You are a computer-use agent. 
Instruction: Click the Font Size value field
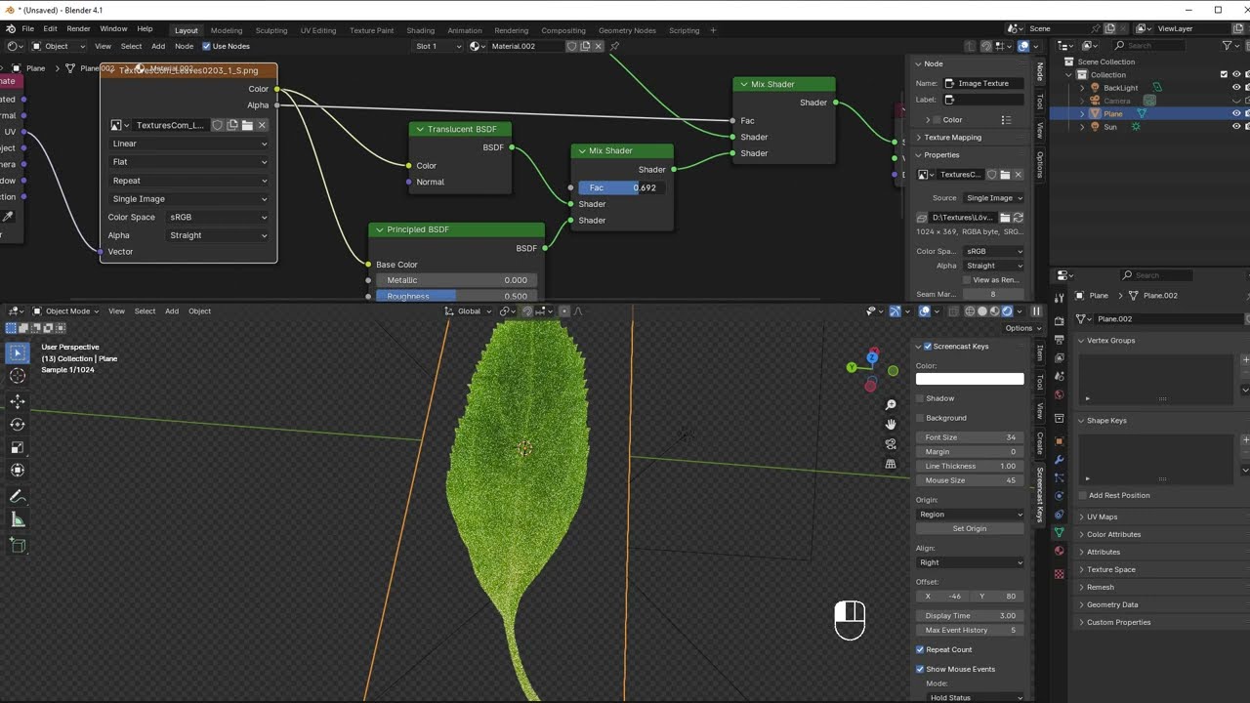(970, 437)
